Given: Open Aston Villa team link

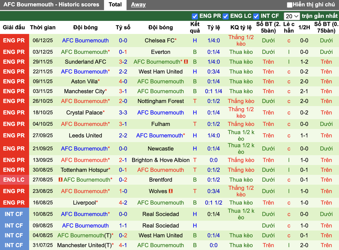Looking at the screenshot, I should pyautogui.click(x=84, y=81).
